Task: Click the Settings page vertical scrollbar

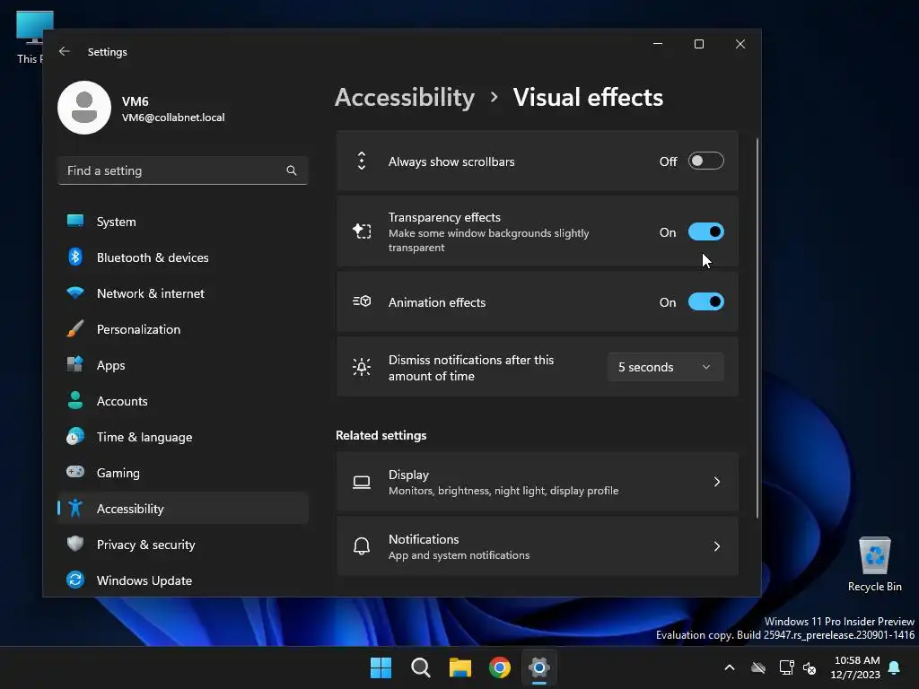Action: point(757,328)
